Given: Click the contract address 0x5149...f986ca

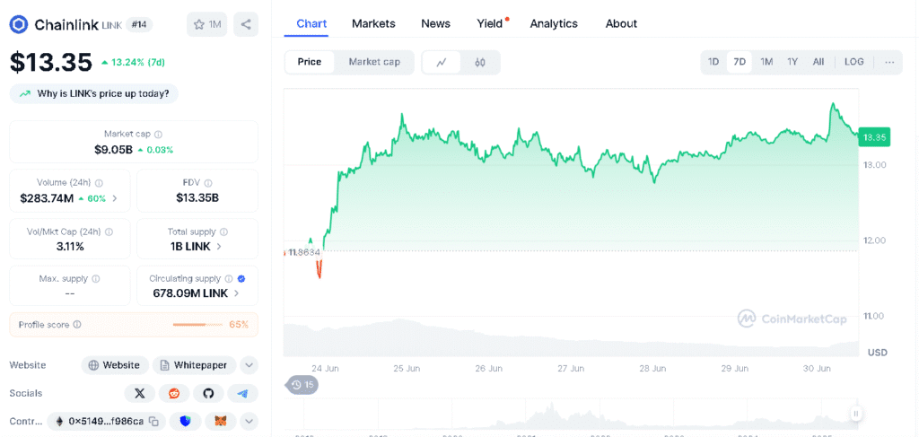Looking at the screenshot, I should point(106,421).
